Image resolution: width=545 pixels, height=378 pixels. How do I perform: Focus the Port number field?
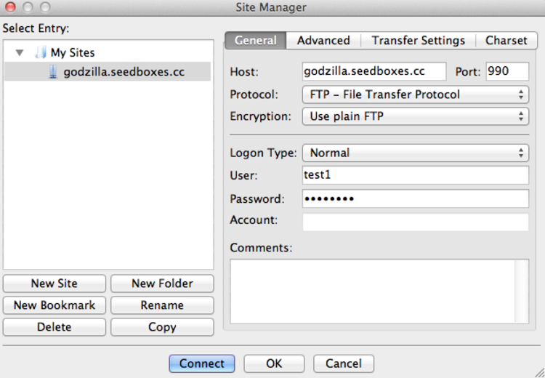pyautogui.click(x=507, y=71)
